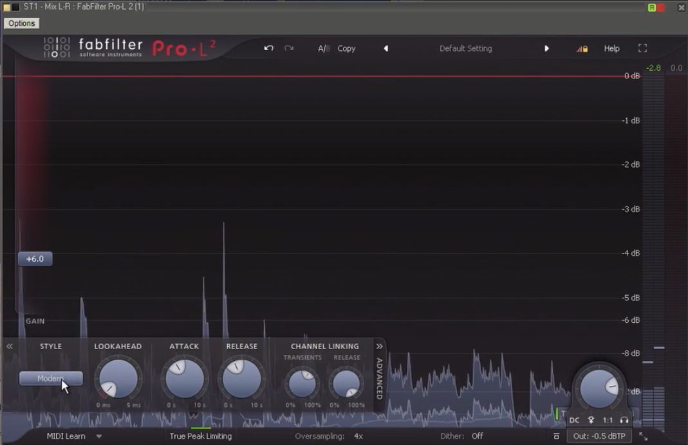
Task: Click the Undo arrow icon
Action: [x=268, y=48]
